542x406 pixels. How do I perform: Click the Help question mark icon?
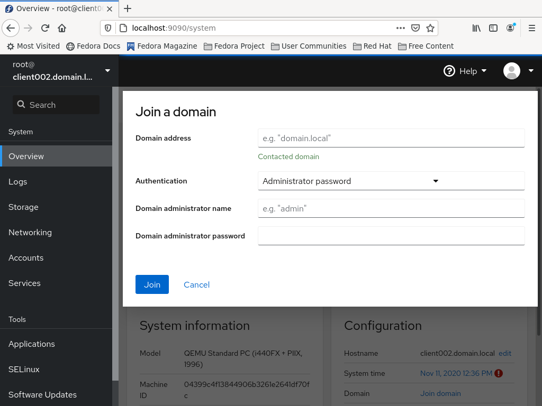pyautogui.click(x=449, y=71)
